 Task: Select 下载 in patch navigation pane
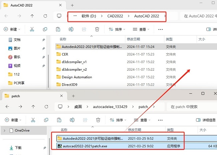[18, 148]
